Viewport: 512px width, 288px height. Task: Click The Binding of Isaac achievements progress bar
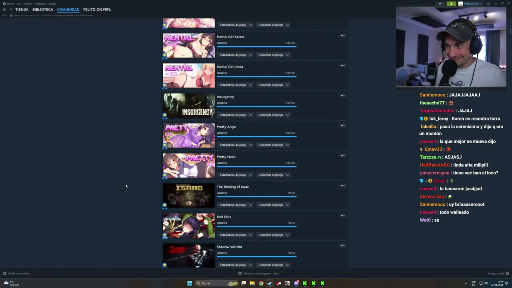point(256,196)
